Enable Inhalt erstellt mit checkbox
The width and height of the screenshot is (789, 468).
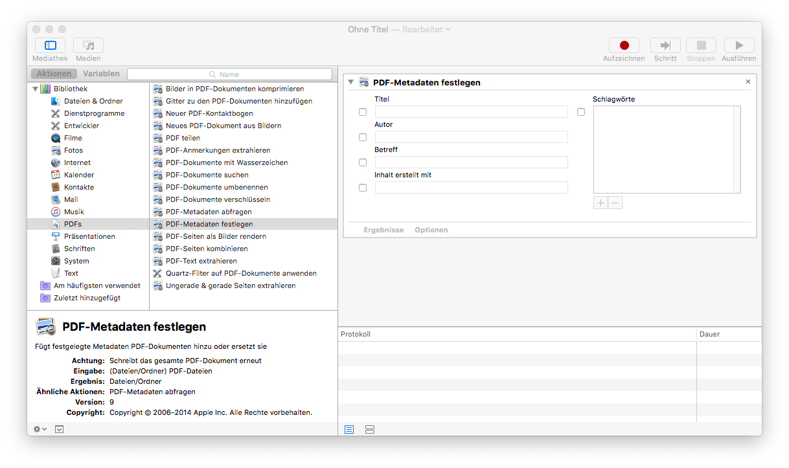[363, 188]
